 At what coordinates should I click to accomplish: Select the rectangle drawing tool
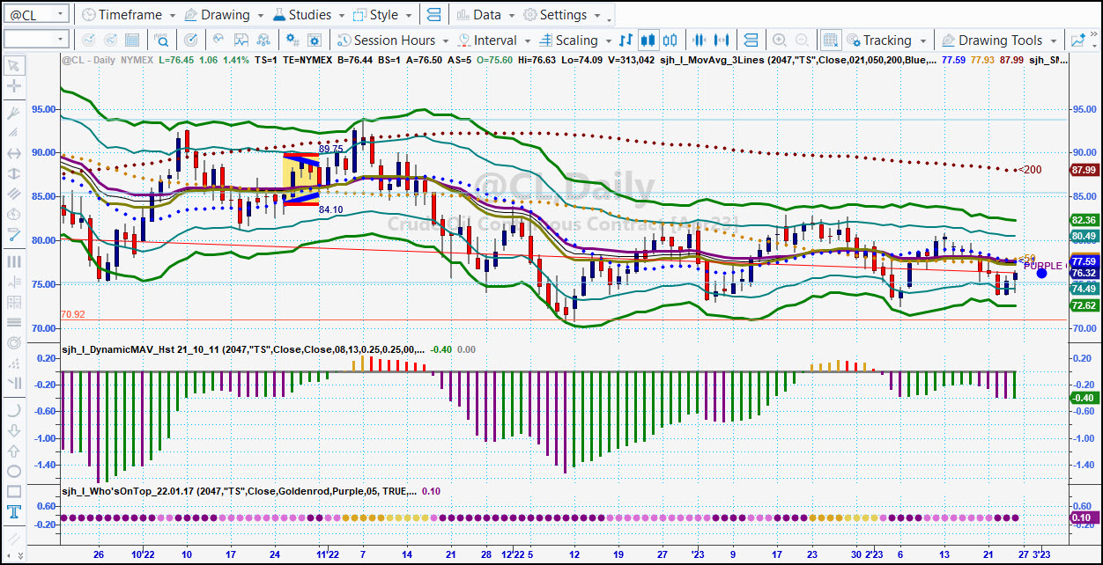14,491
